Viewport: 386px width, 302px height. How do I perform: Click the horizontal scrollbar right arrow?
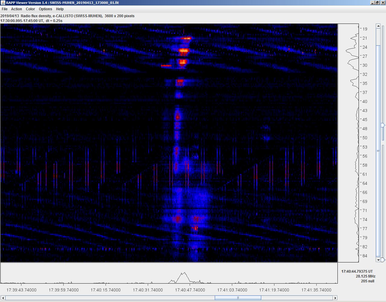coord(335,298)
